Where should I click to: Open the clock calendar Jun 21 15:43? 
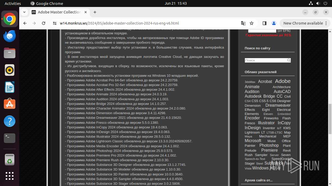click(x=176, y=3)
